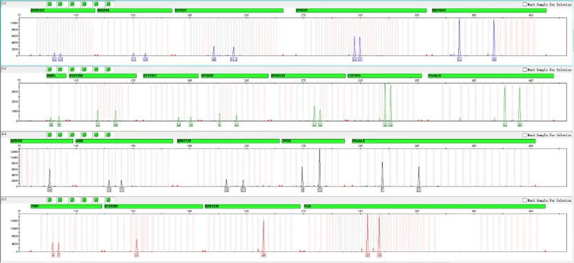Select the D8S1179 marker bar
Screen dimensions: 574x263
[228, 141]
